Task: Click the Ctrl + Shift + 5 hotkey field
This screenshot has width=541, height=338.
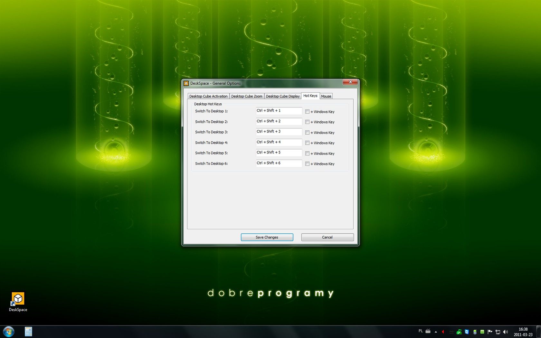Action: coord(279,153)
